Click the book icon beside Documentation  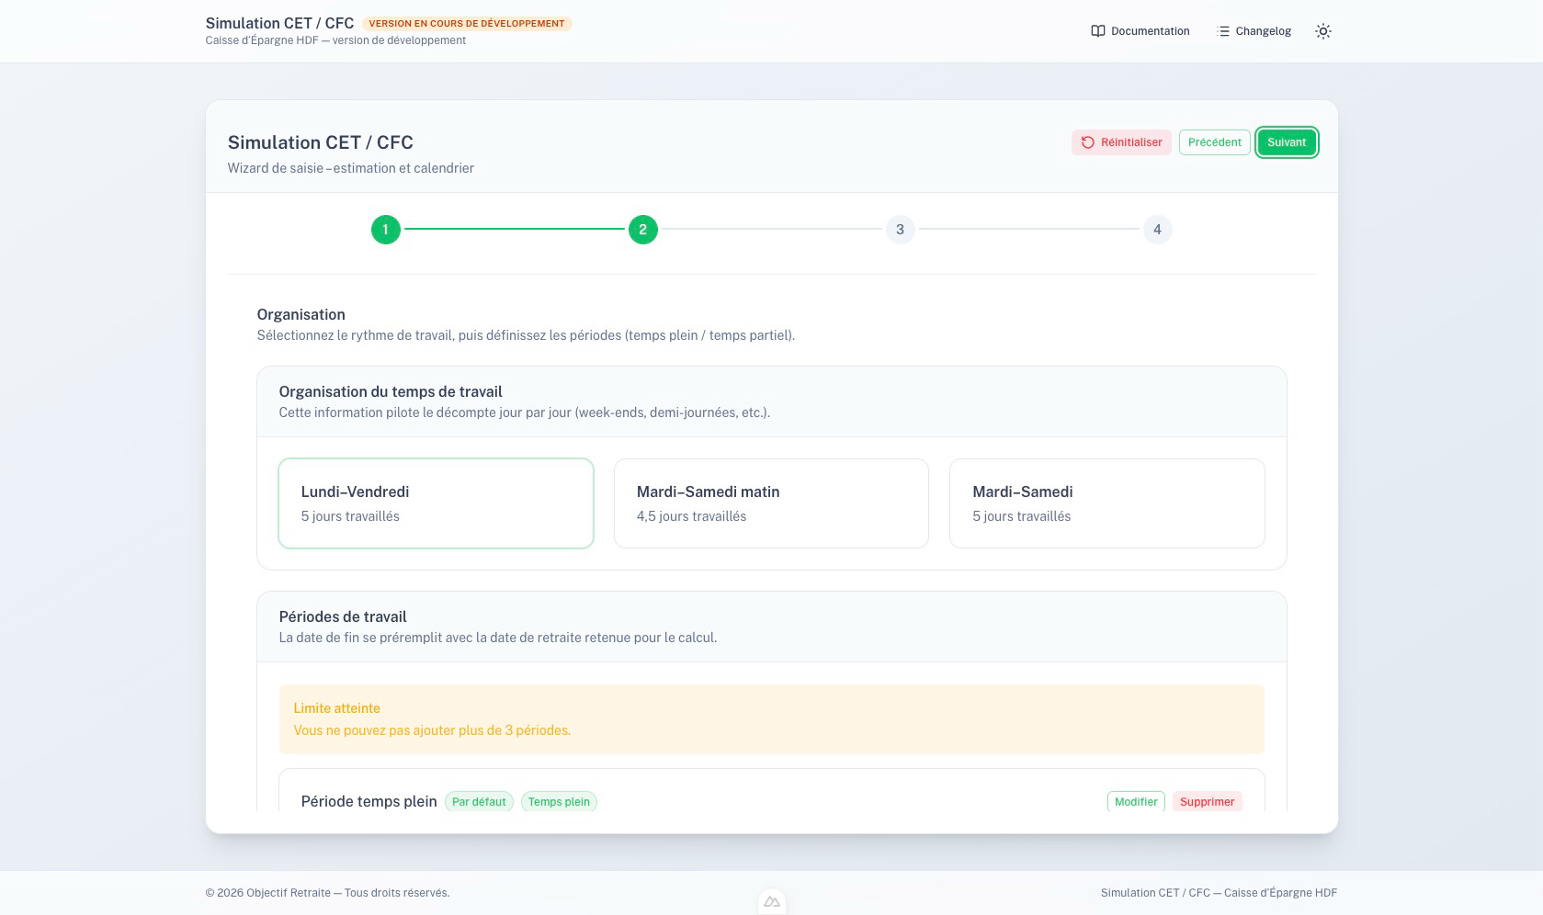coord(1097,31)
